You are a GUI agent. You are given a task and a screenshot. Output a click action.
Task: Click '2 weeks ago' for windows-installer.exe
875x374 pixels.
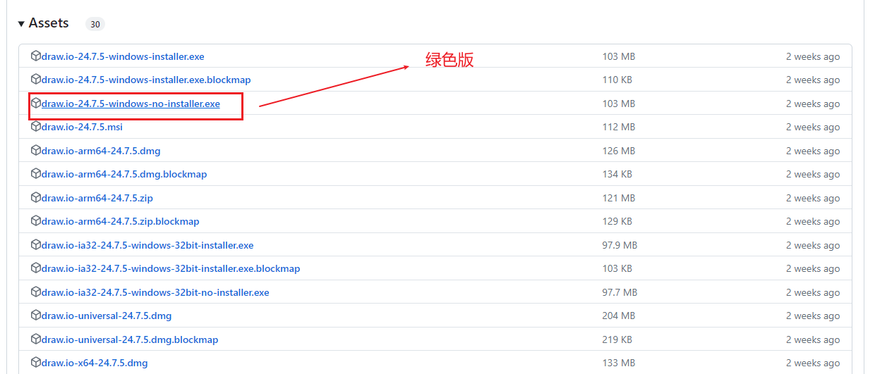[813, 56]
